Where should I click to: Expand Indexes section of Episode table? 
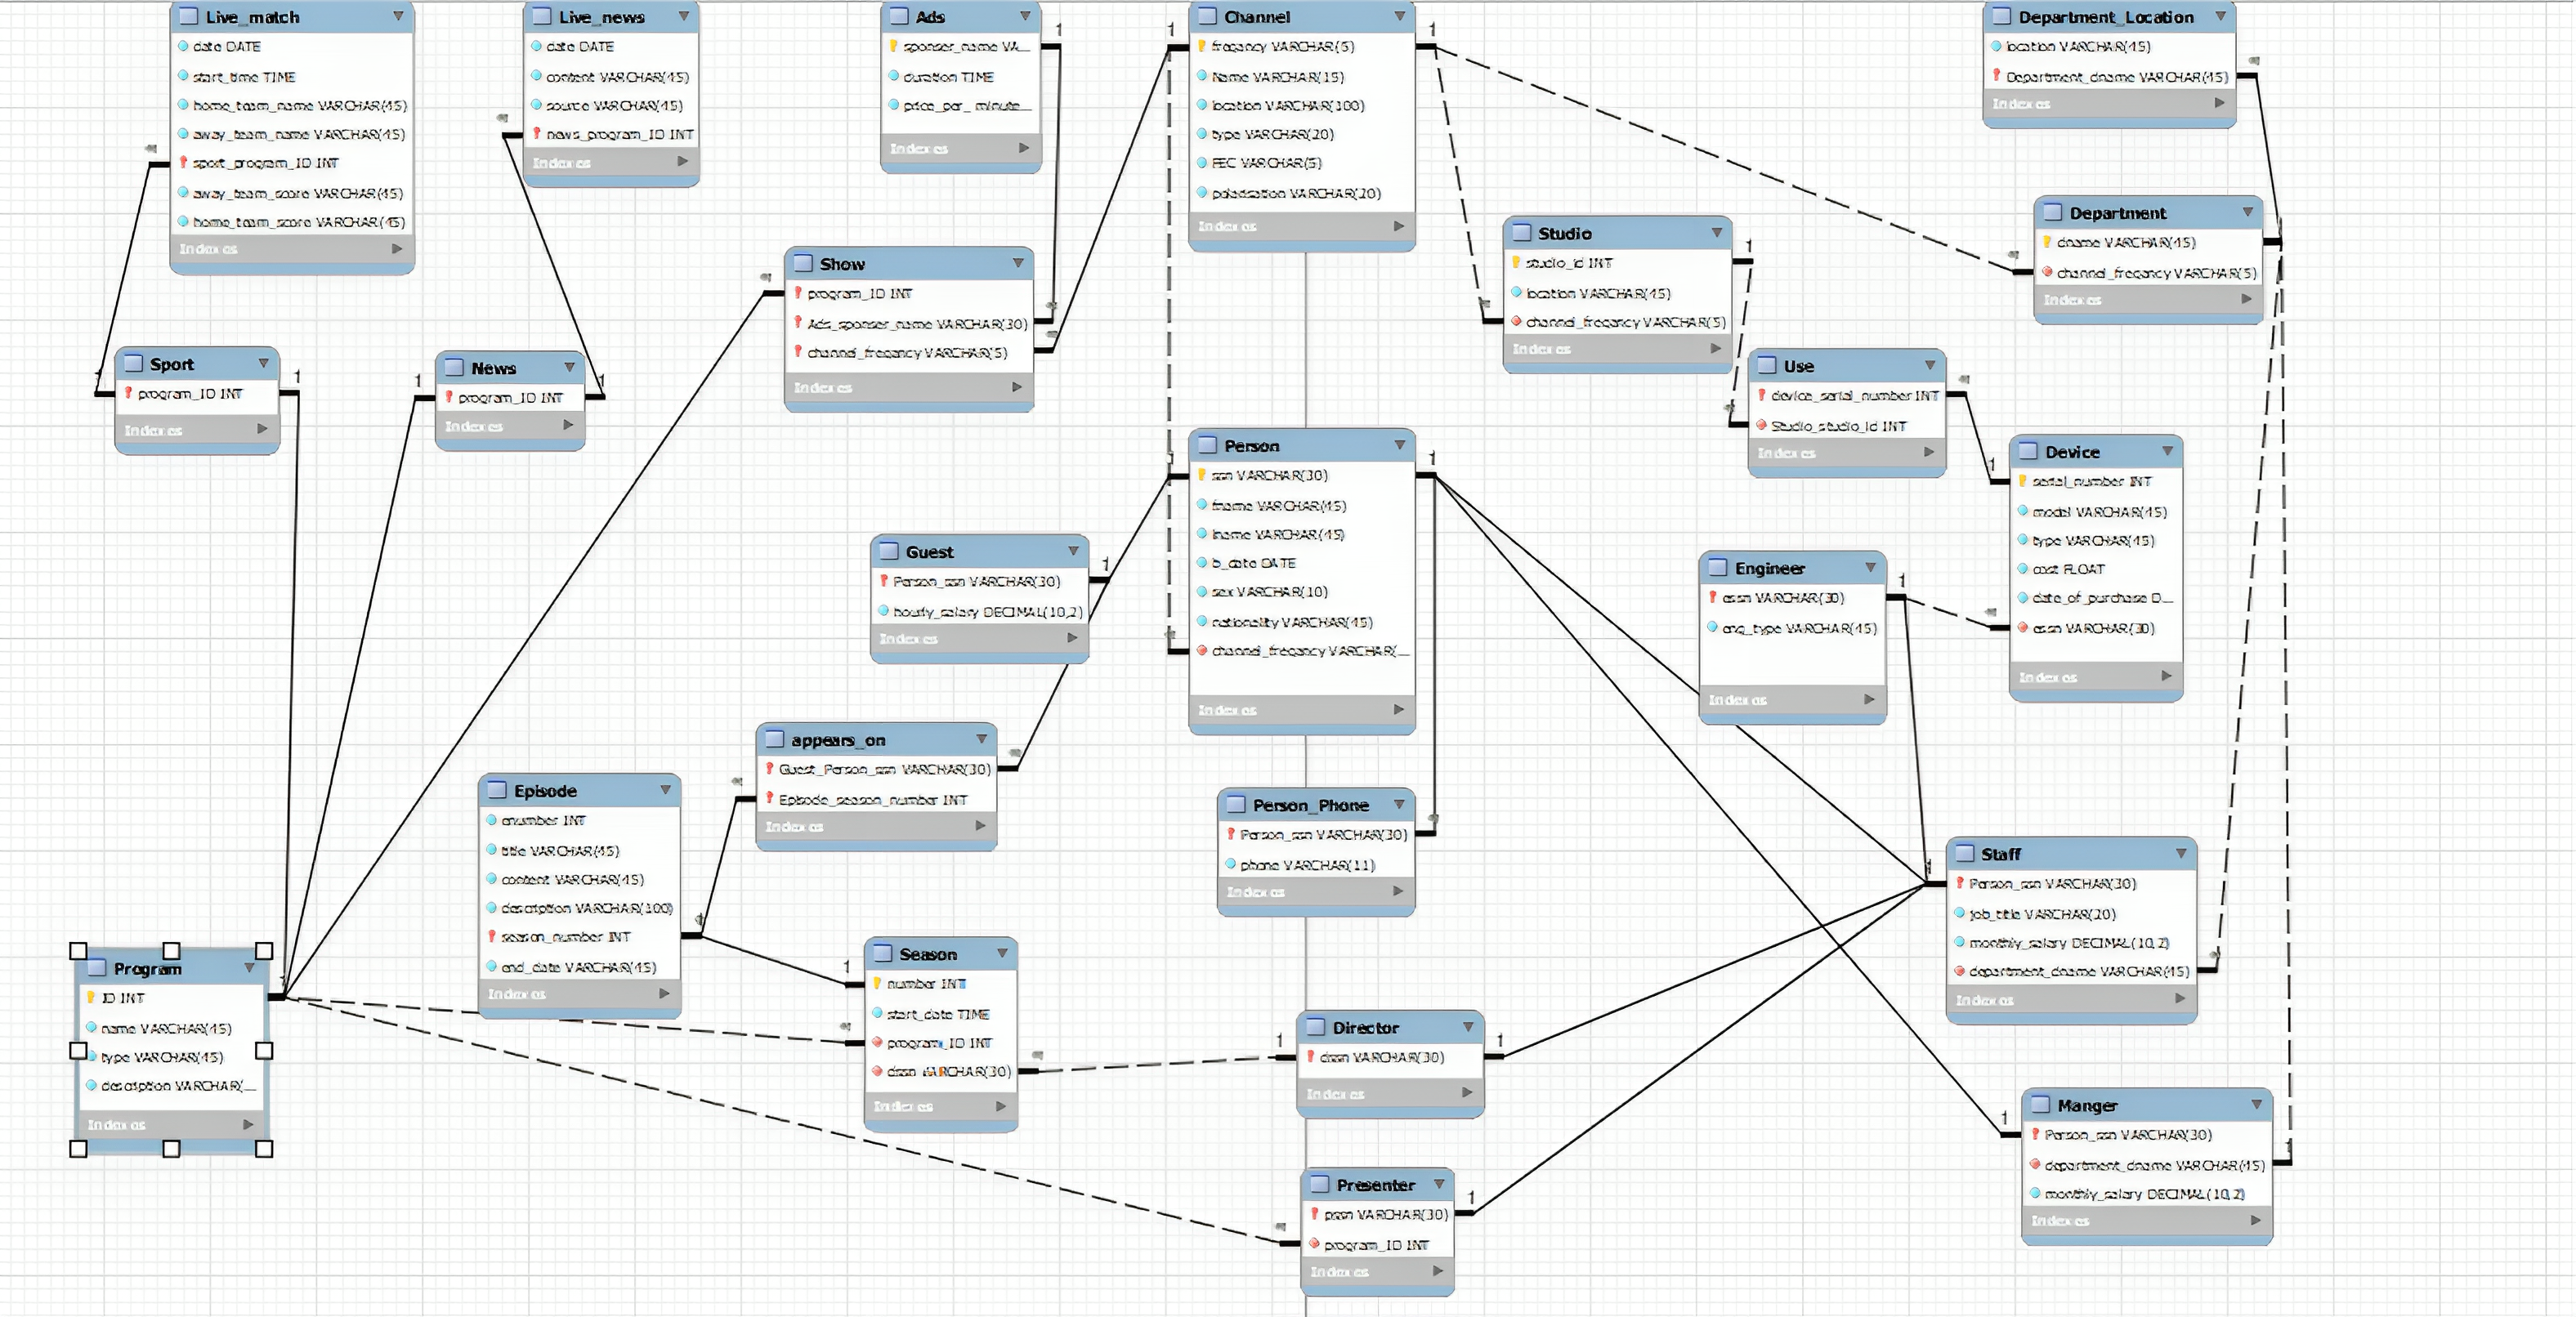(x=664, y=993)
